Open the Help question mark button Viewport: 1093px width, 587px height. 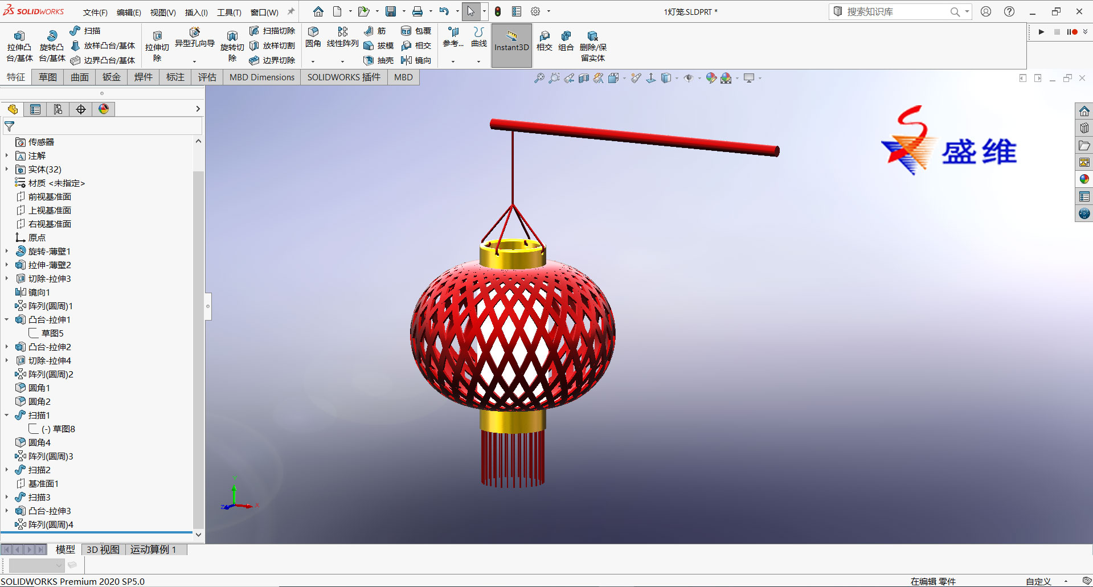coord(1009,11)
